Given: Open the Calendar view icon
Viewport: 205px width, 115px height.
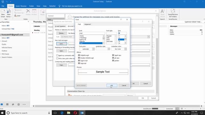Looking at the screenshot, I should [x=7, y=104].
